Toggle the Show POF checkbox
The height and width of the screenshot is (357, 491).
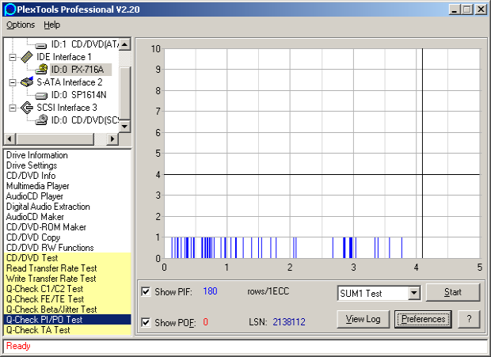pos(146,322)
